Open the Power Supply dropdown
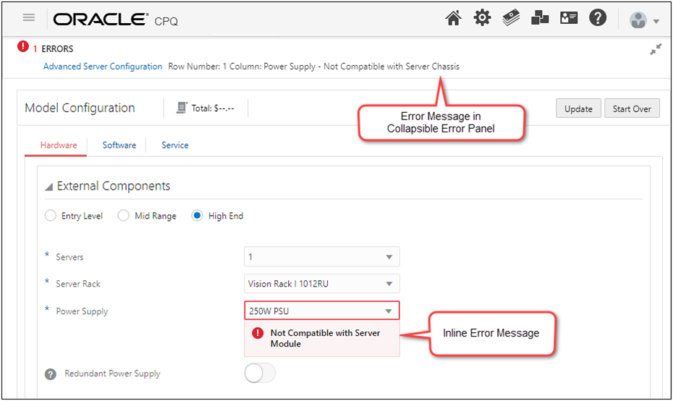This screenshot has width=673, height=401. [x=322, y=311]
